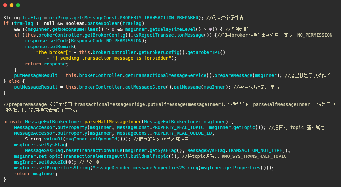This screenshot has height=187, width=341.
Task: Click the comment 这里就是修改操作了
Action: point(308,75)
